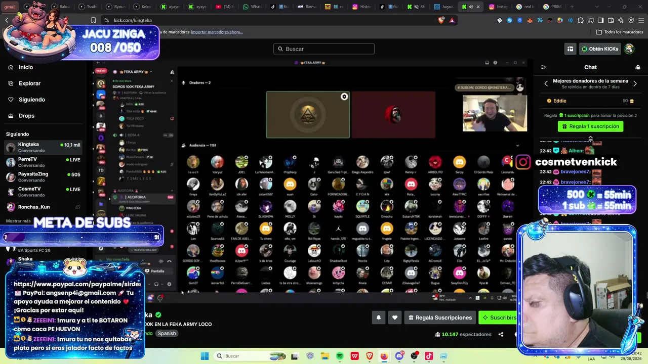This screenshot has height=364, width=648.
Task: Show next leaderboard with right chevron
Action: pyautogui.click(x=635, y=83)
